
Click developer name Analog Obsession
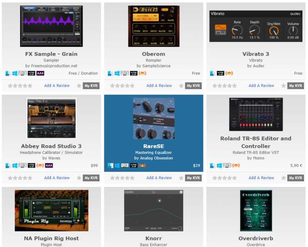point(157,158)
